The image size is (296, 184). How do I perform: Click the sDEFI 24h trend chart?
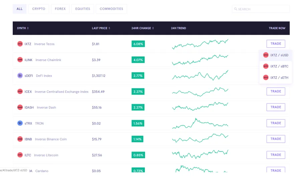coord(200,75)
